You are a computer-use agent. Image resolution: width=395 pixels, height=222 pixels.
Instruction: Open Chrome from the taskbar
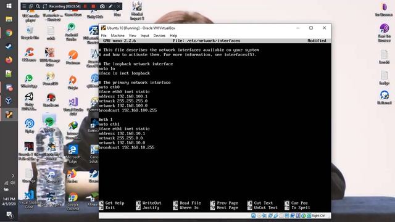[9, 33]
